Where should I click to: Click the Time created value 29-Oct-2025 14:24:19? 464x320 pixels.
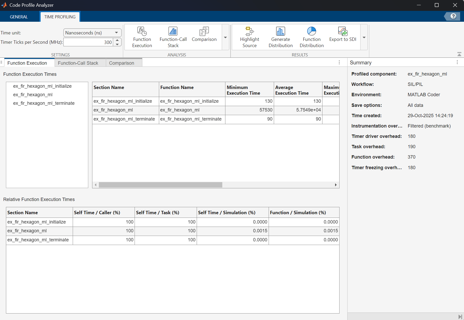430,116
